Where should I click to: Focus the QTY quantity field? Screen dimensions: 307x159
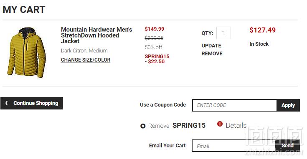coord(223,33)
